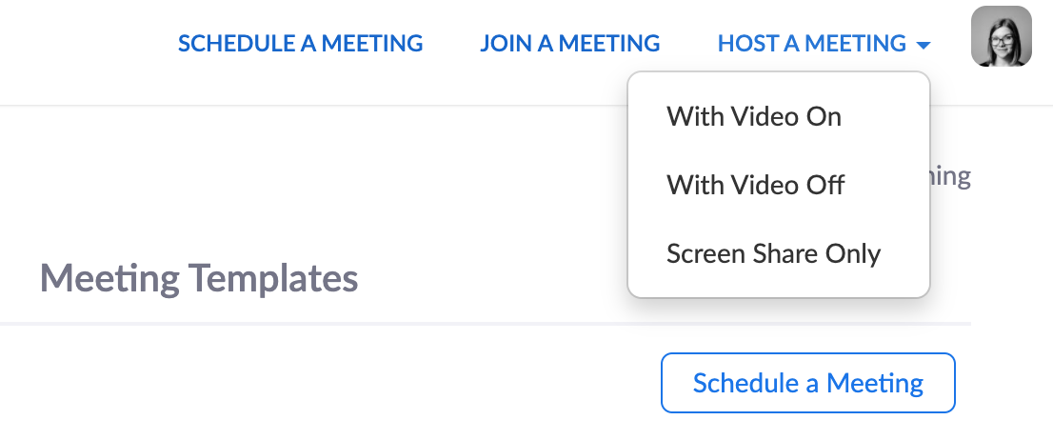
Task: Click SCHEDULE A MEETING in top navigation
Action: 300,44
